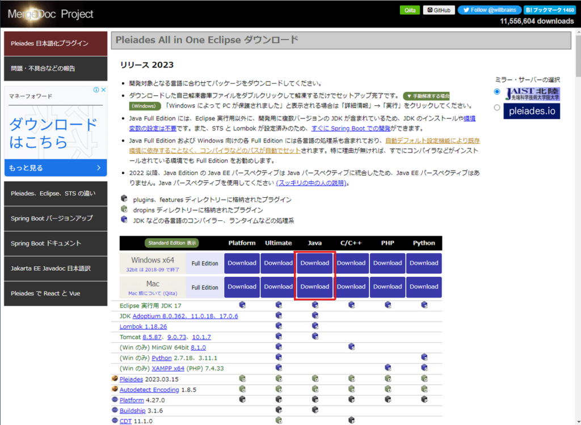Open スッキリの中の人の説明 link
The width and height of the screenshot is (581, 425).
point(311,183)
